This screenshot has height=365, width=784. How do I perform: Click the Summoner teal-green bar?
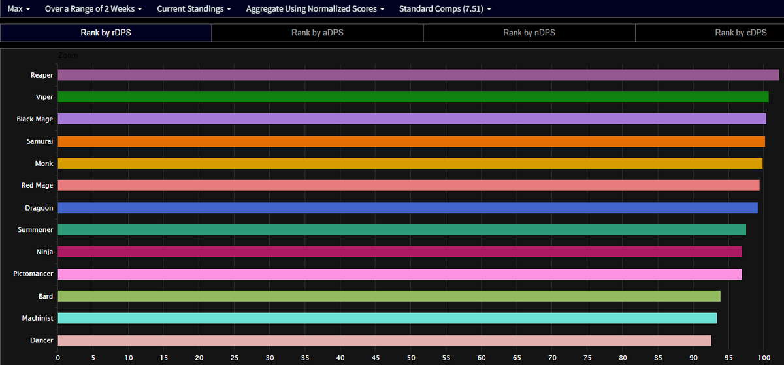[x=402, y=230]
